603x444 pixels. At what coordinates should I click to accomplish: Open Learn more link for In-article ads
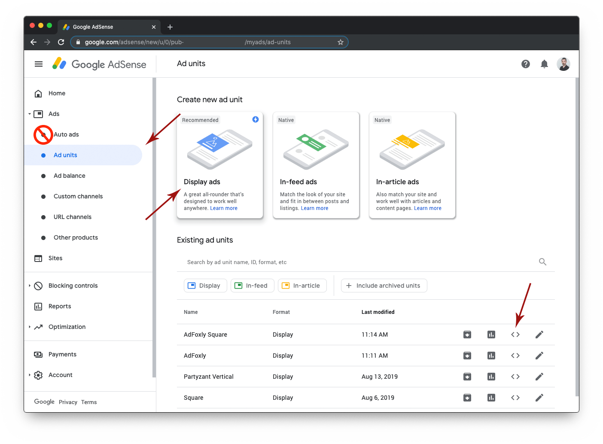click(x=428, y=208)
